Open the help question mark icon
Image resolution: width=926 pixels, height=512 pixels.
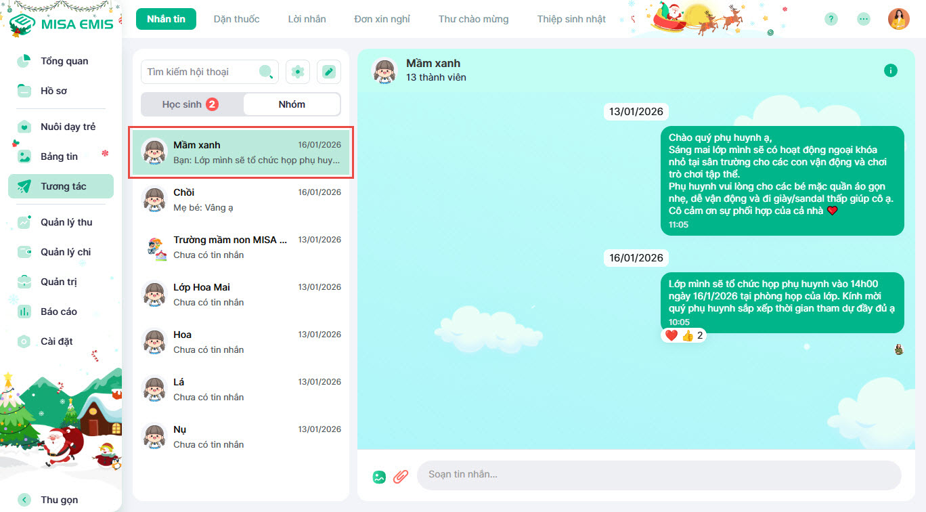[x=831, y=19]
